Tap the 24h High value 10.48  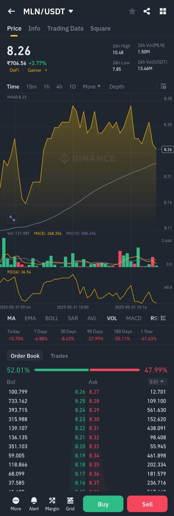tap(118, 53)
